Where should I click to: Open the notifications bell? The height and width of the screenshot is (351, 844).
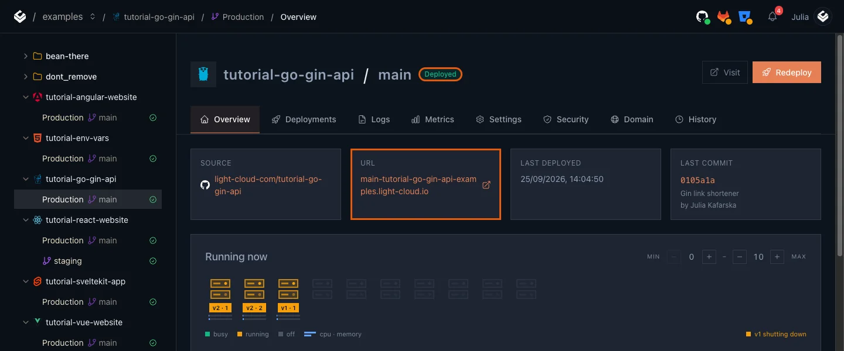coord(772,17)
